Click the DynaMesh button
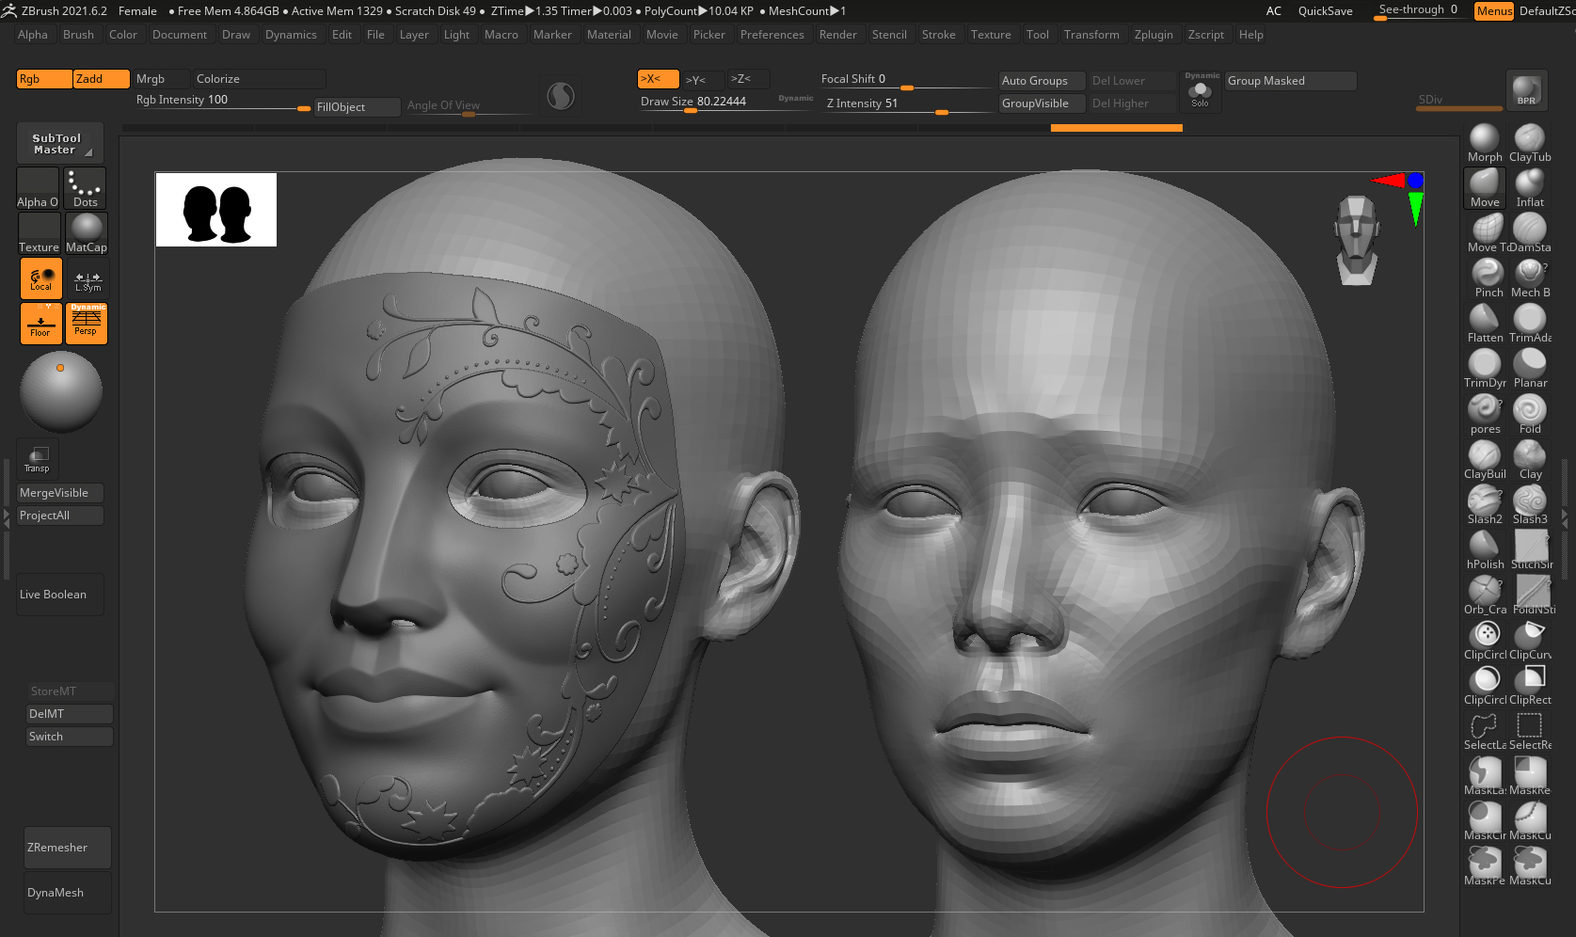Screen dimensions: 1576x937 pos(68,893)
